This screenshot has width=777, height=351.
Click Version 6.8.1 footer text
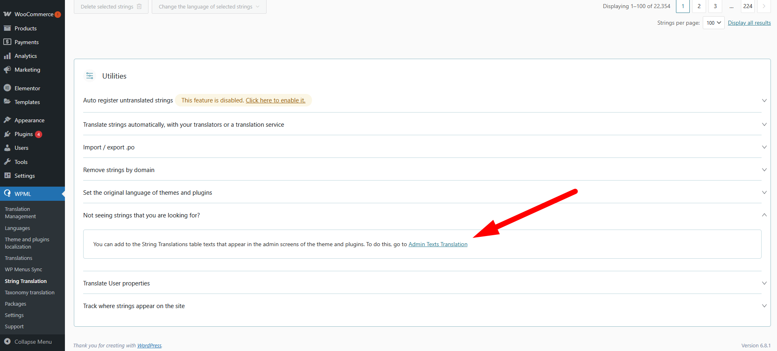pyautogui.click(x=756, y=345)
